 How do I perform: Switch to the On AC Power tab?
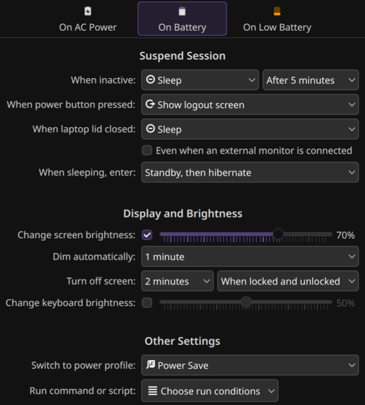88,19
